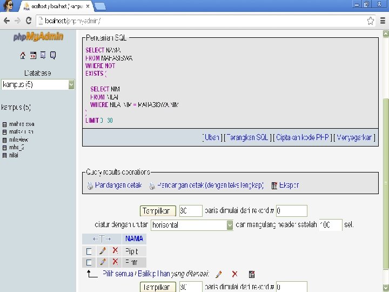Screen dimensions: 389x292
Task: Click the vertical scrollbar thumb
Action: pyautogui.click(x=385, y=184)
